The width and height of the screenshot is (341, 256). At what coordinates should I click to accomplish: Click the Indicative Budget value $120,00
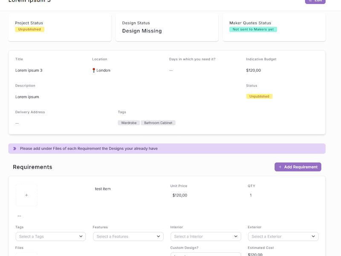253,70
